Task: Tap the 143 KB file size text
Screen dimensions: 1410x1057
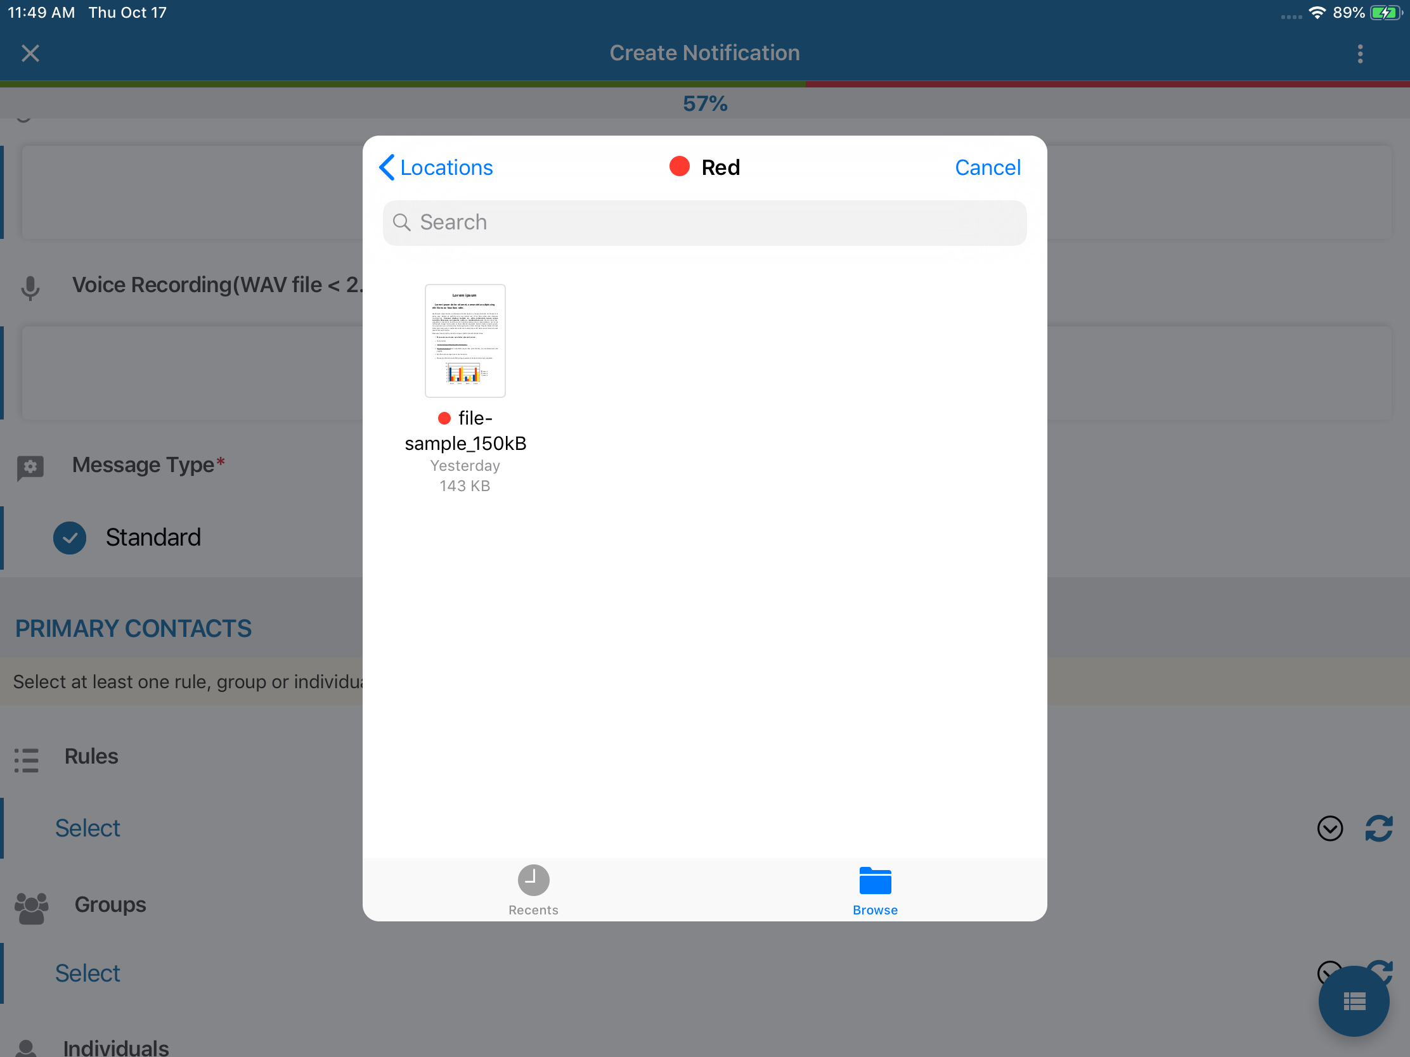Action: click(465, 485)
